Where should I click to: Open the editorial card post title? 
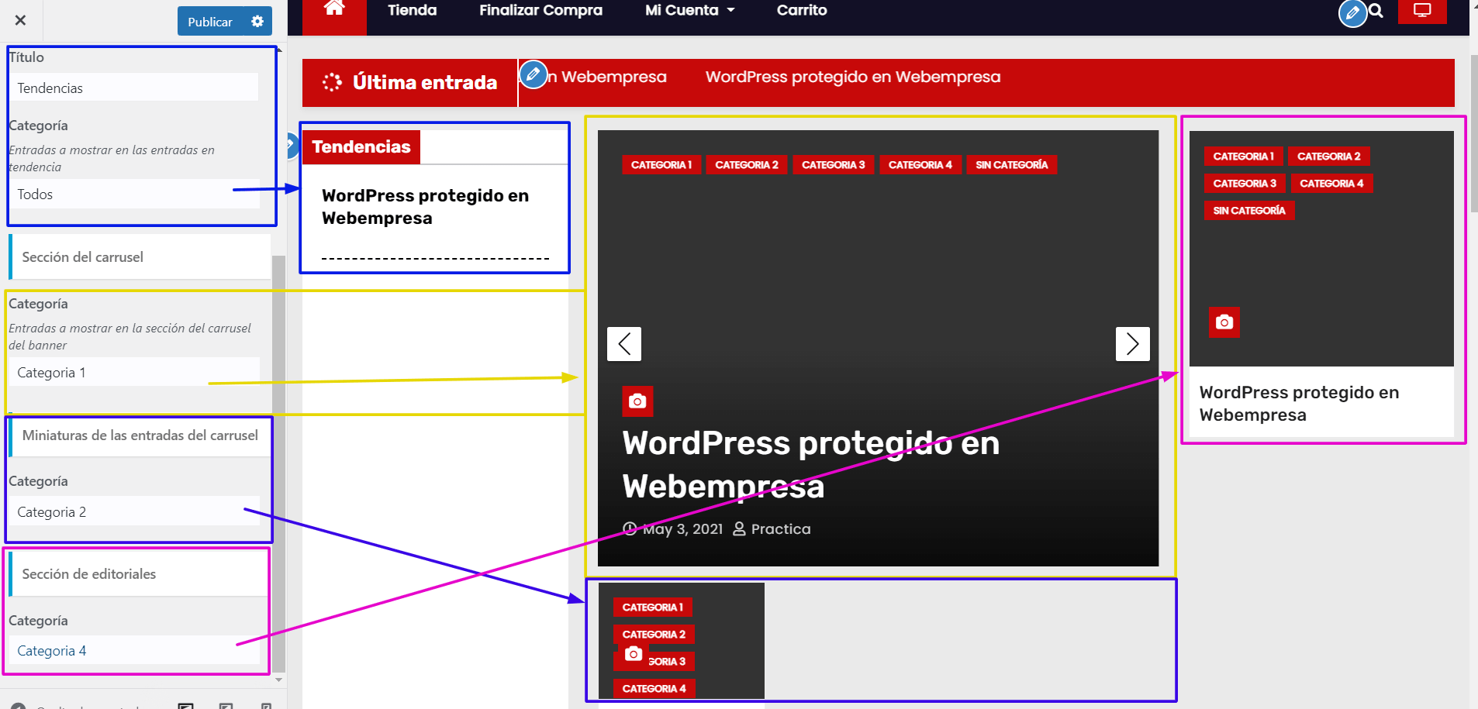point(1300,404)
